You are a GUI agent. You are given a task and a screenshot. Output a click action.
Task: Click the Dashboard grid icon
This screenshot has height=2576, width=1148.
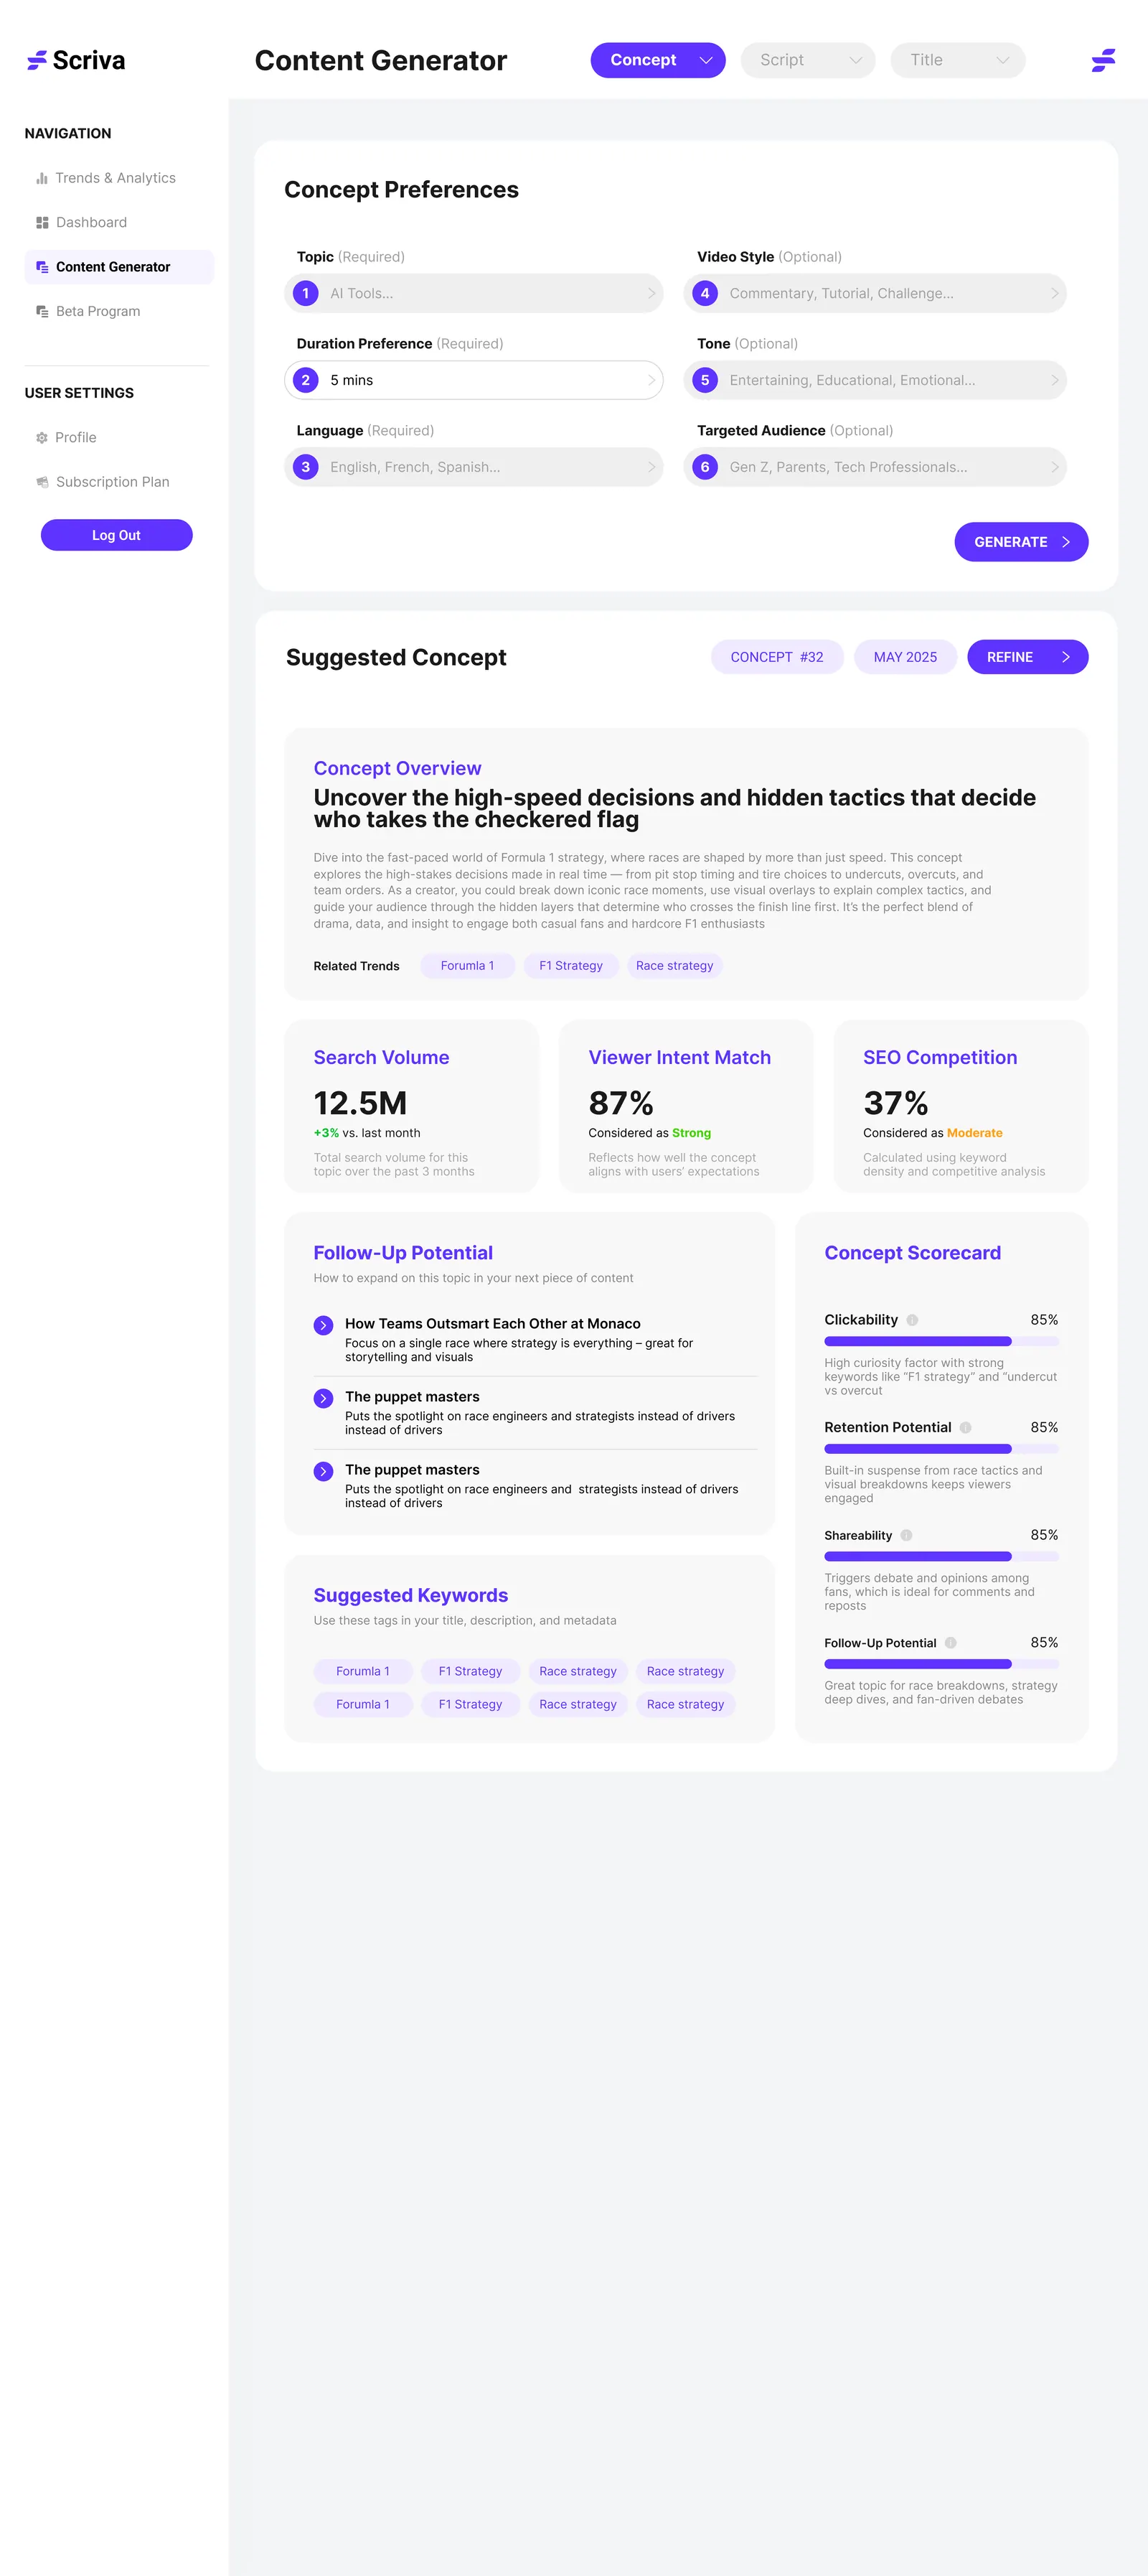pos(42,223)
